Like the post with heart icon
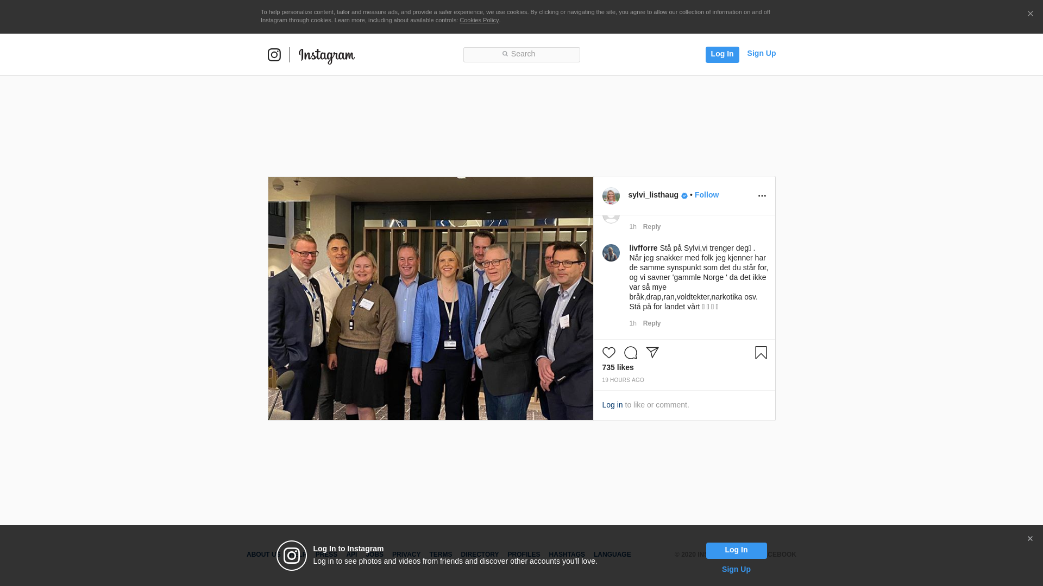1043x586 pixels. (609, 353)
